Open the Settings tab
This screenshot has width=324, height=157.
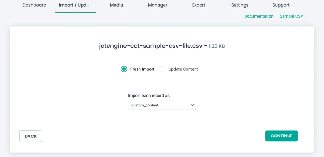click(x=240, y=5)
